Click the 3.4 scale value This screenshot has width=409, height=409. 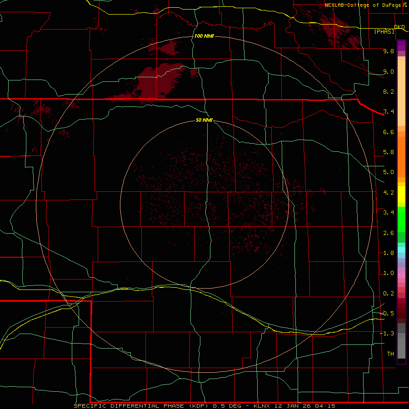389,213
